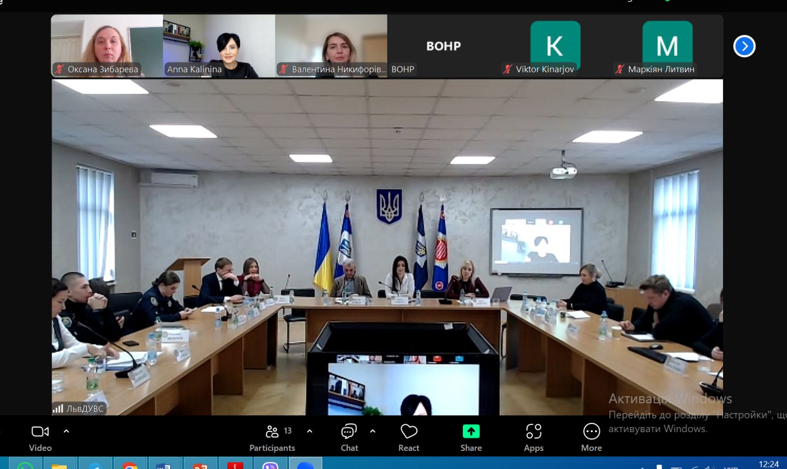Expand the Video options chevron
Image resolution: width=787 pixels, height=469 pixels.
click(66, 431)
